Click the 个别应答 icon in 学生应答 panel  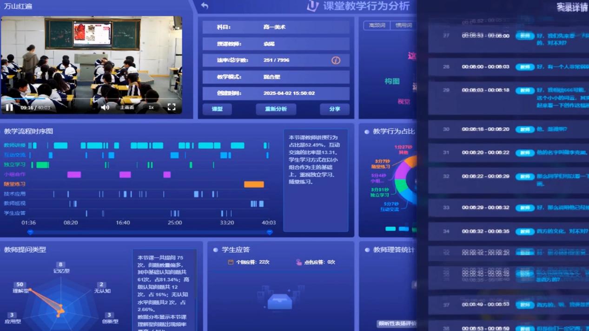coord(231,262)
